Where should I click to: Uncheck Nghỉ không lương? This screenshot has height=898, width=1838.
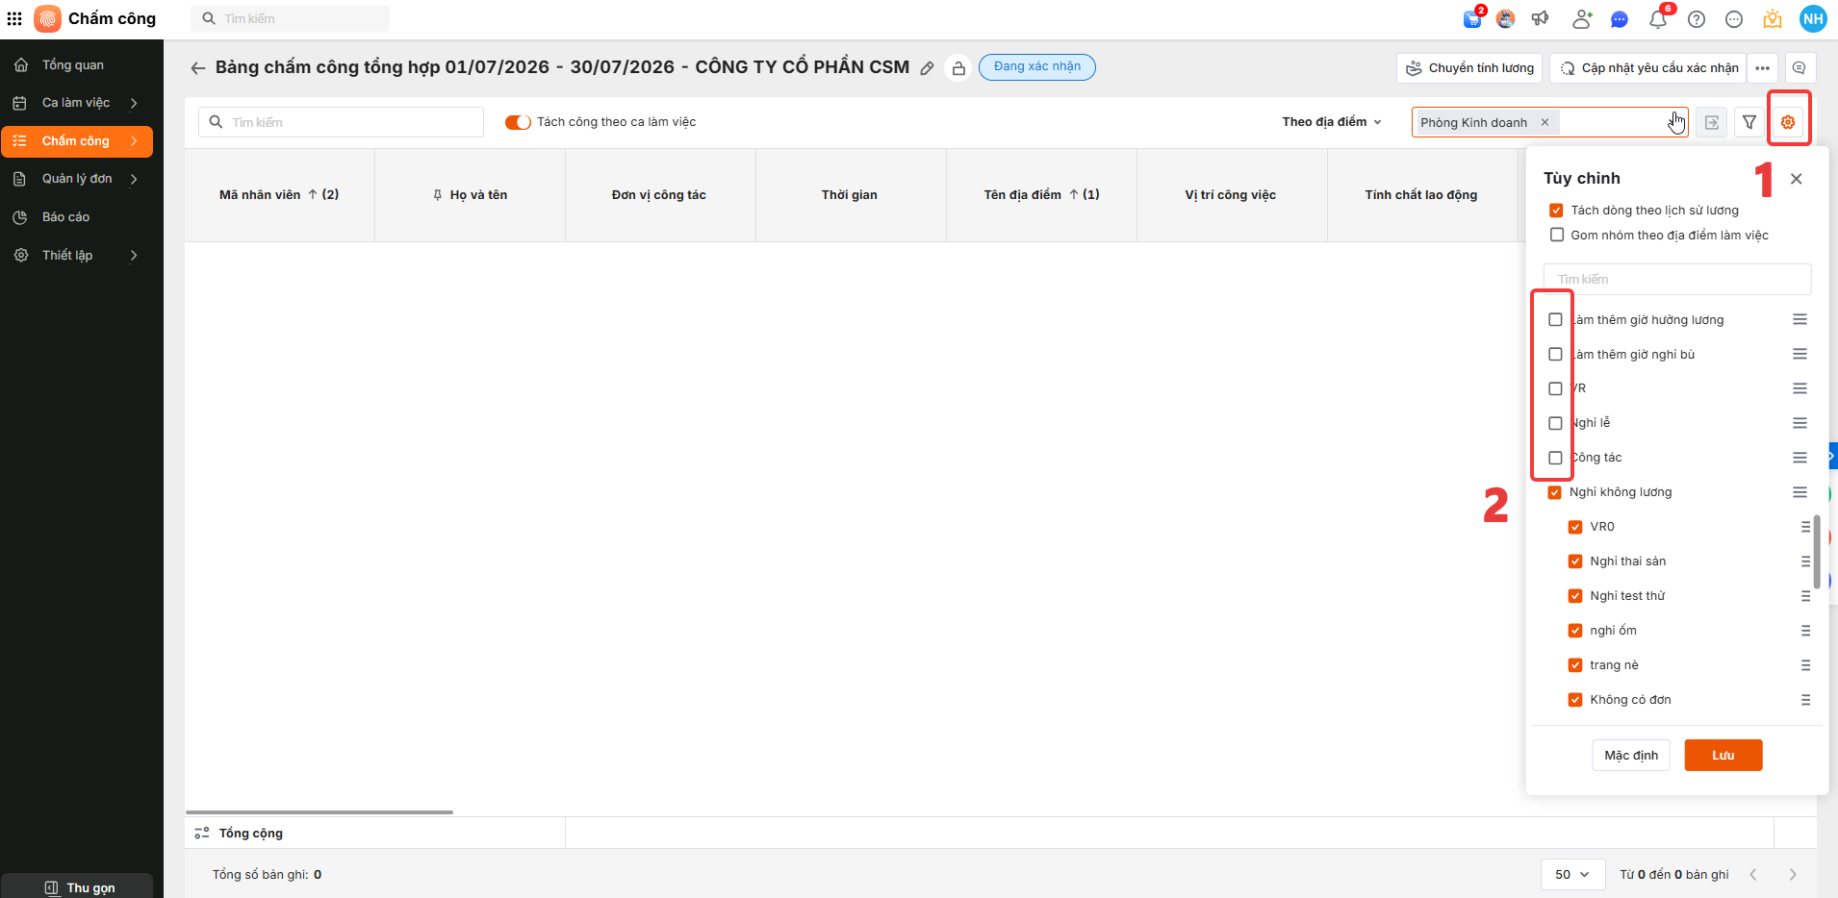pos(1554,492)
